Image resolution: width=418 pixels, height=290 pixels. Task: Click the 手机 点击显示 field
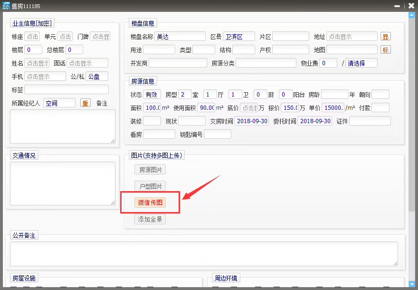click(x=45, y=77)
